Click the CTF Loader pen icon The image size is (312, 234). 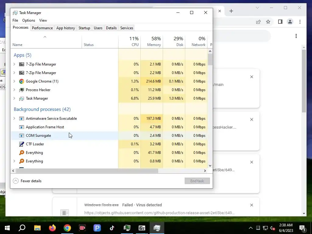tap(22, 144)
